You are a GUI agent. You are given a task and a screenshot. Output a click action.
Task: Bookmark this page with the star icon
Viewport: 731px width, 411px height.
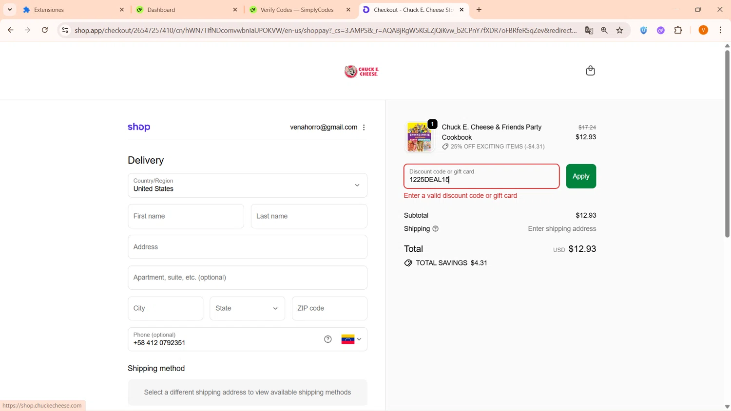coord(620,30)
